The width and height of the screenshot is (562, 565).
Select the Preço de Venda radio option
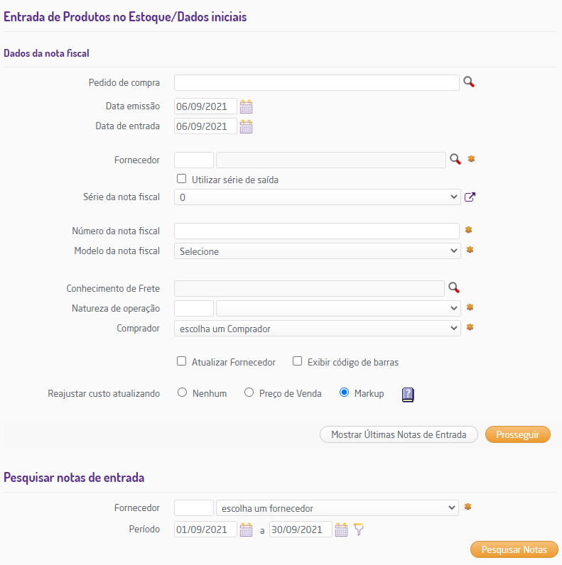tap(249, 393)
